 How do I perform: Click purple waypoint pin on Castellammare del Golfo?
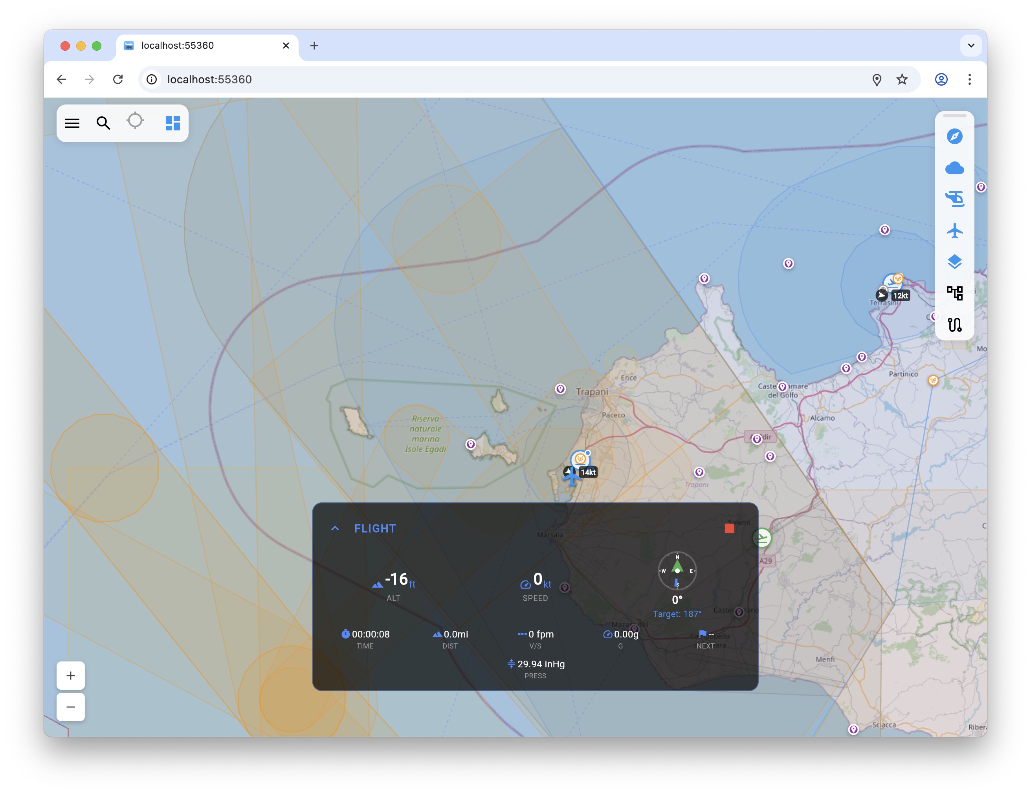click(x=782, y=387)
